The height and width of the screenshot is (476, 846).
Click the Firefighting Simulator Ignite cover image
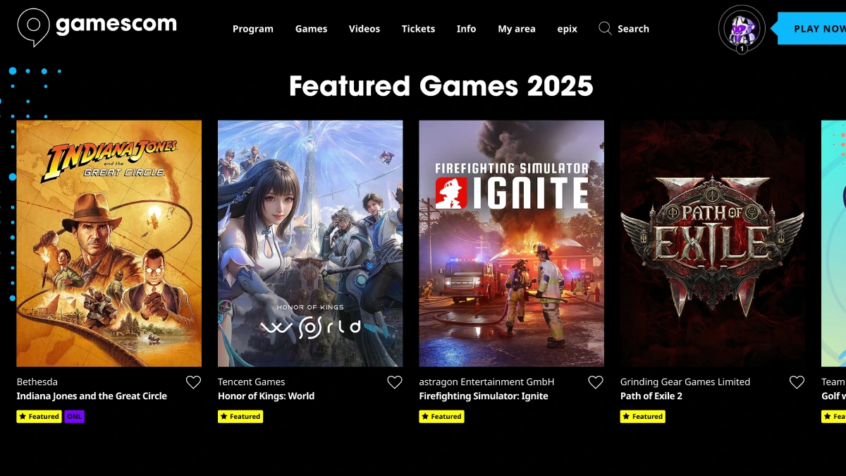point(512,243)
